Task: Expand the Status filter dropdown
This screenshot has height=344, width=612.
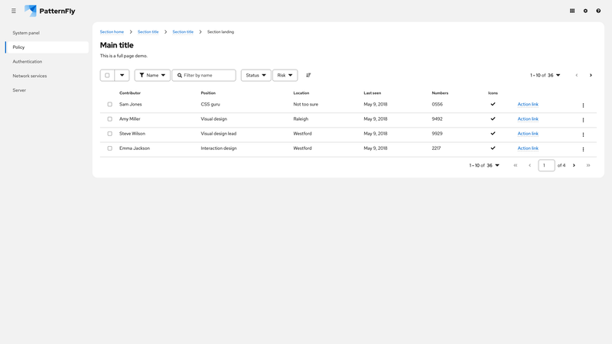Action: pyautogui.click(x=256, y=76)
